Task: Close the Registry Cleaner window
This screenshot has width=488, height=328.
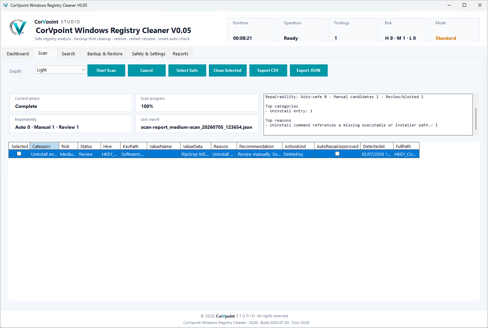Action: 480,5
